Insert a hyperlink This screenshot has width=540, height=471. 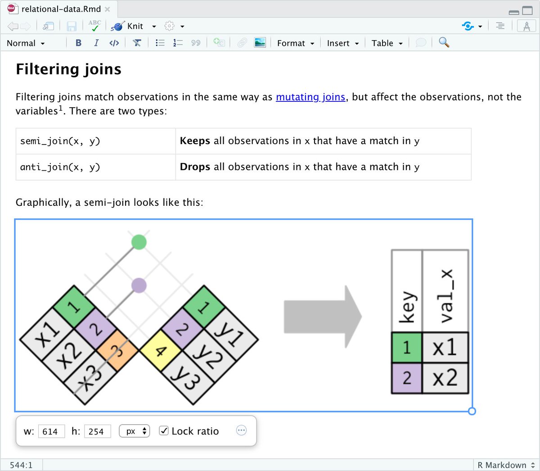pyautogui.click(x=242, y=43)
